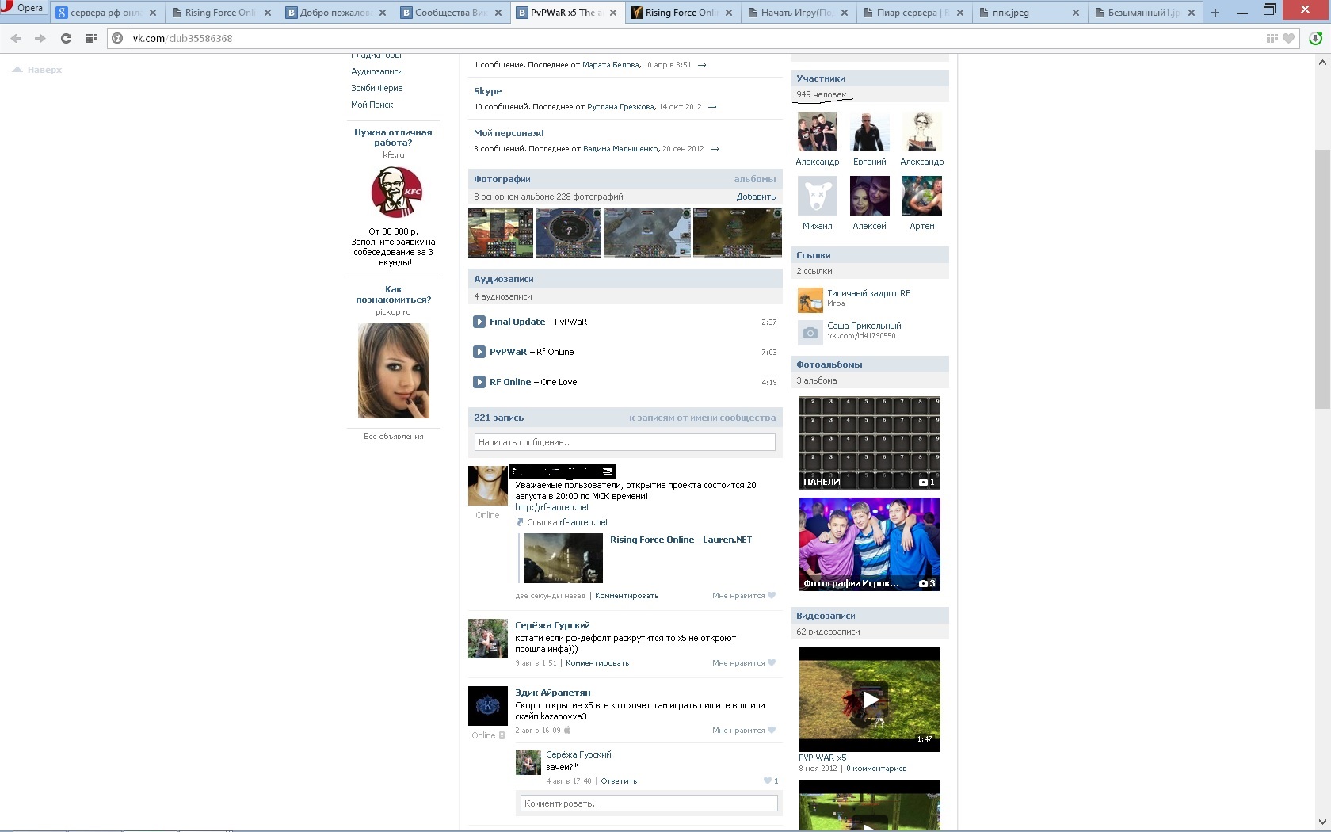The height and width of the screenshot is (832, 1331).
Task: Open the Opera menu button
Action: click(24, 8)
